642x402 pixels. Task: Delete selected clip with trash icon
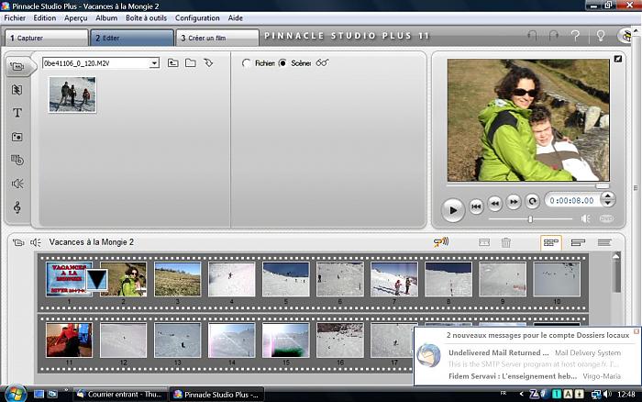point(506,242)
